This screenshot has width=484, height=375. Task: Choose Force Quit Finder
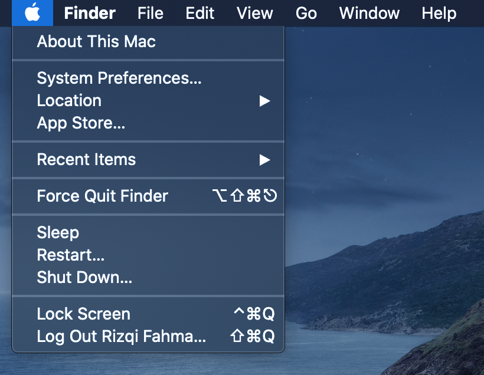pos(102,196)
